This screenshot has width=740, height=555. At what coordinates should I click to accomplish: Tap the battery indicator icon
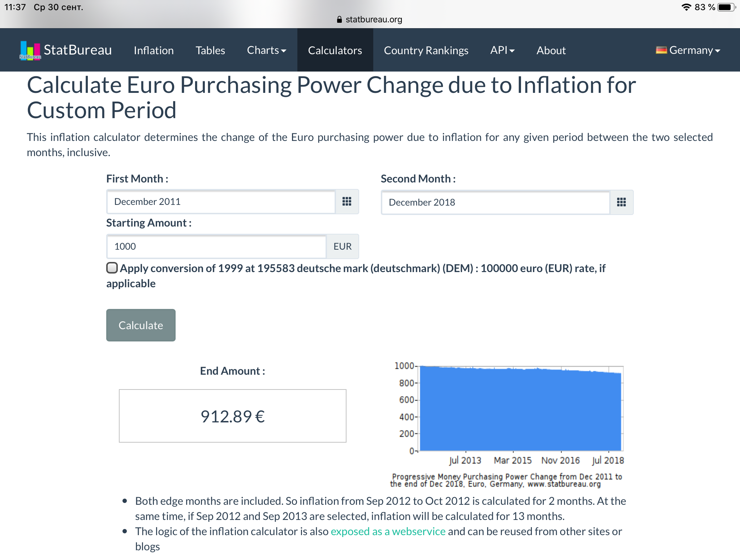click(x=726, y=7)
